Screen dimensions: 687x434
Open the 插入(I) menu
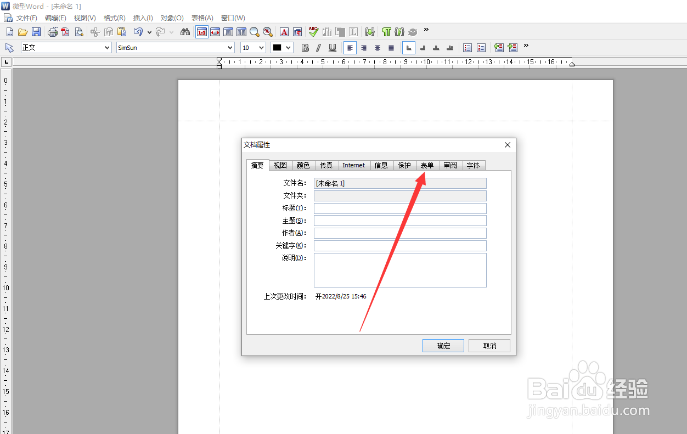pyautogui.click(x=143, y=18)
